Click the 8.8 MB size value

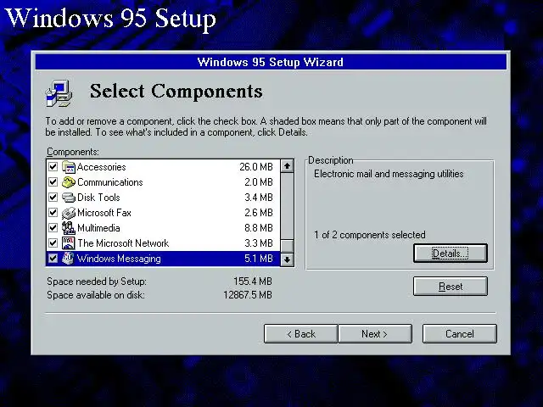coord(259,228)
